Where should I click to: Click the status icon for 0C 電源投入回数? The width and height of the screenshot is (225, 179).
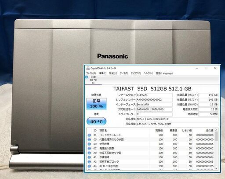click(89, 148)
